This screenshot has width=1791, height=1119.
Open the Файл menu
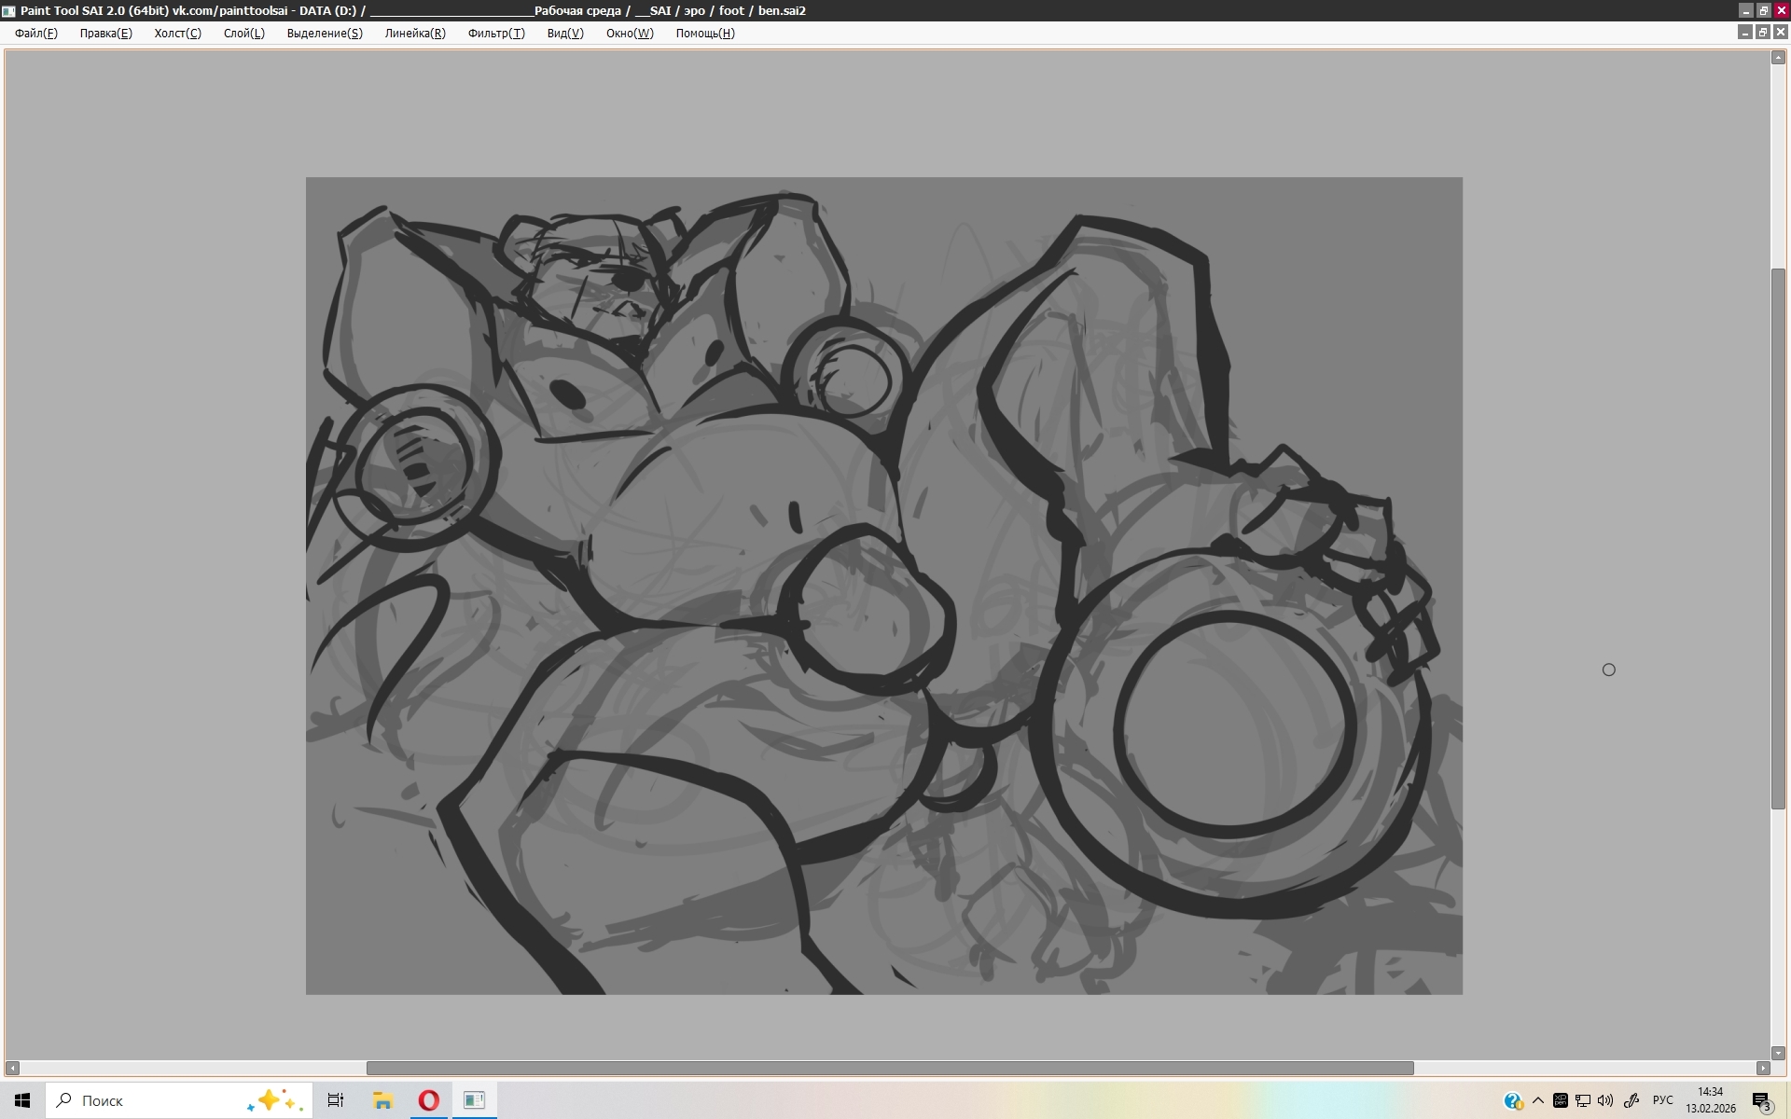click(x=35, y=34)
